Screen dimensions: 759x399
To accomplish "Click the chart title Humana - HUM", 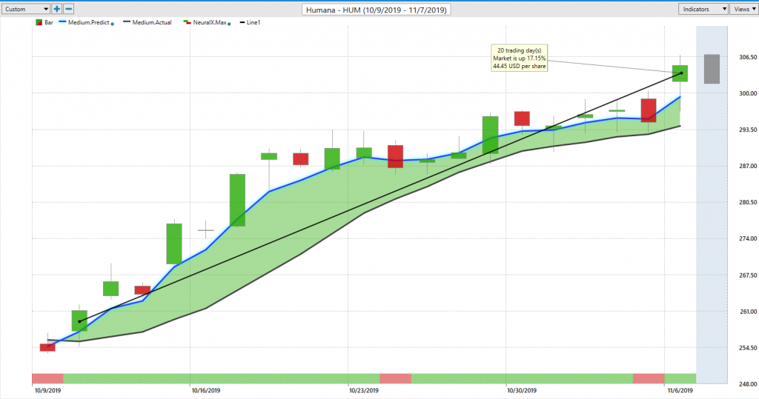I will pos(376,10).
